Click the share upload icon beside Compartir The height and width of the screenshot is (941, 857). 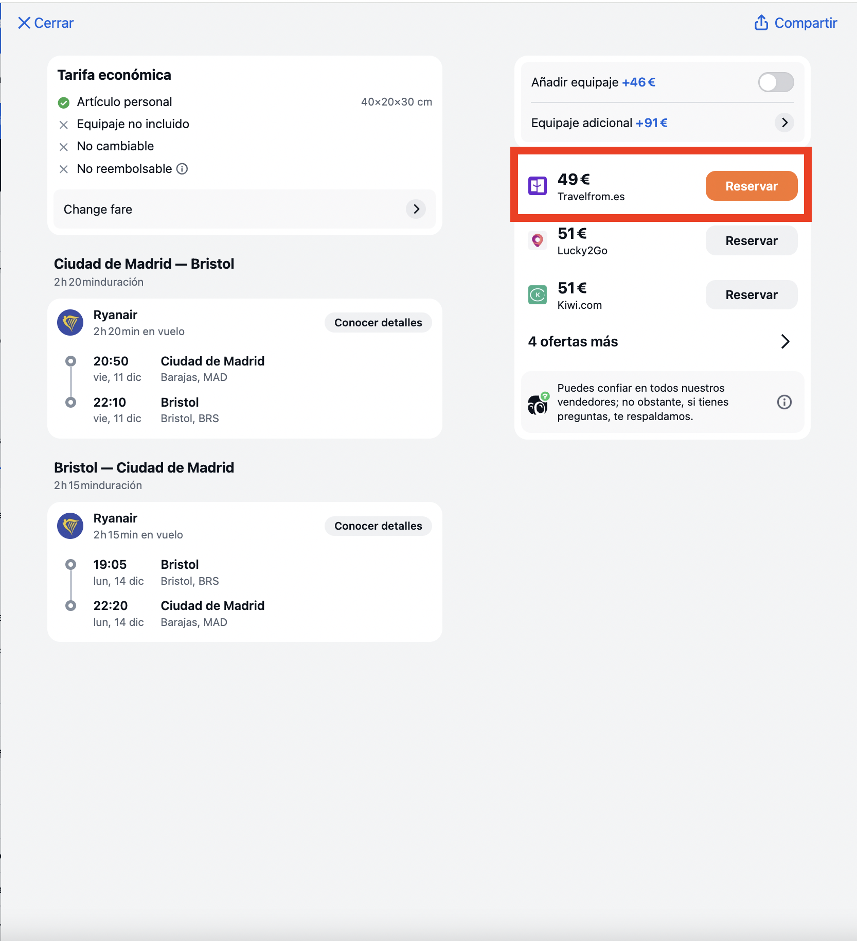(x=761, y=23)
